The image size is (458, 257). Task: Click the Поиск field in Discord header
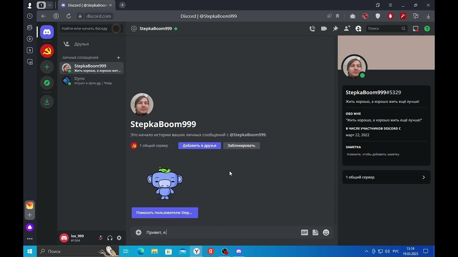[x=387, y=29]
